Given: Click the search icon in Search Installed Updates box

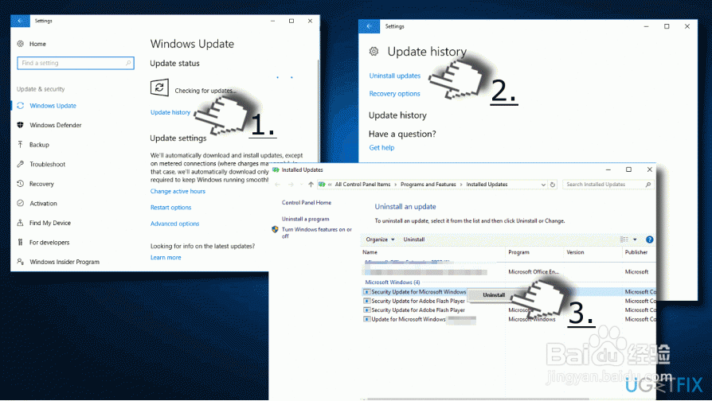Looking at the screenshot, I should [648, 185].
